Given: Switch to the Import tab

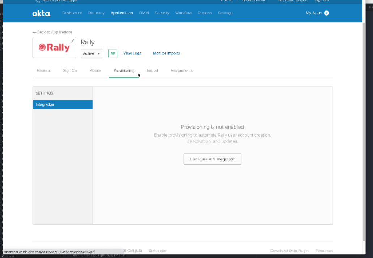Looking at the screenshot, I should 153,70.
